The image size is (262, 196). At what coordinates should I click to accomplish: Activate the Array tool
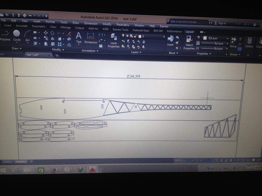60,44
